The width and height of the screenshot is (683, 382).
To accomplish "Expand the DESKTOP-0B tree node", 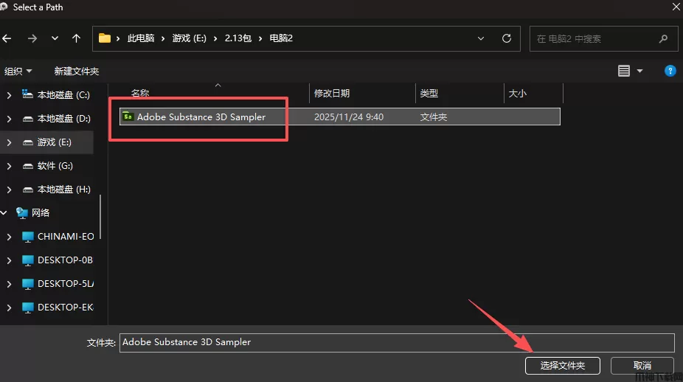I will [x=9, y=260].
